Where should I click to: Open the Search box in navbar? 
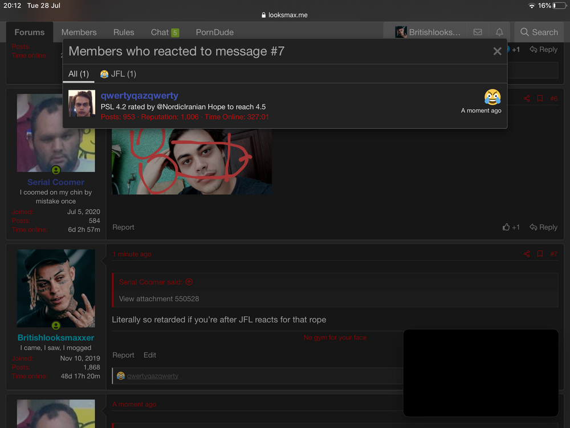539,33
